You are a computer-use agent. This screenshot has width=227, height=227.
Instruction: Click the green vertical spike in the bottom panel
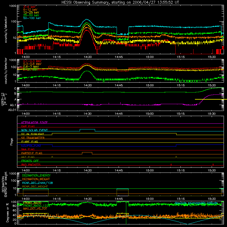pos(126,213)
